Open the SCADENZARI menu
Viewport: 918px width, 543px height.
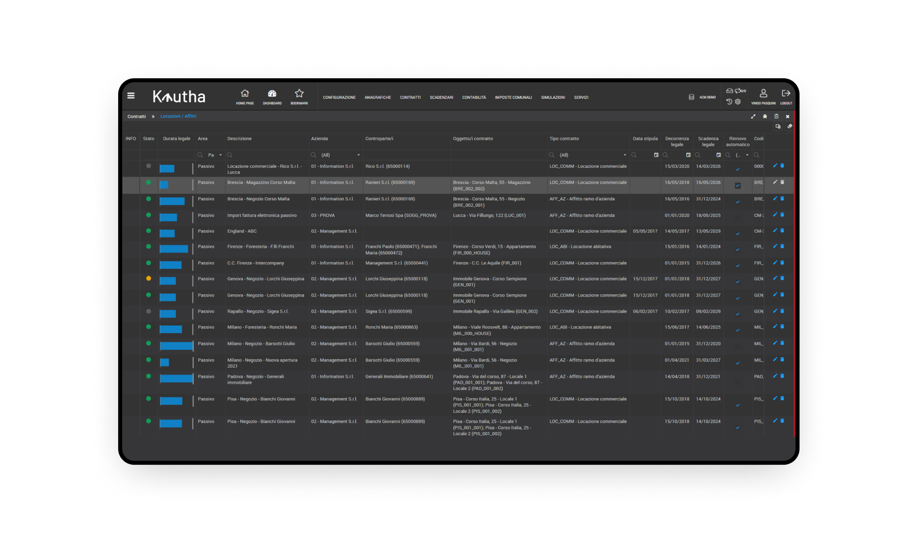click(x=441, y=98)
